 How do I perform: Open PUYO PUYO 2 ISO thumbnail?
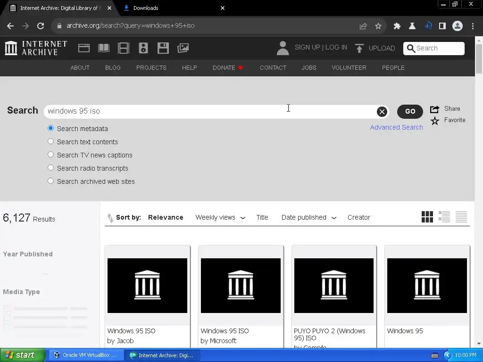coord(334,286)
